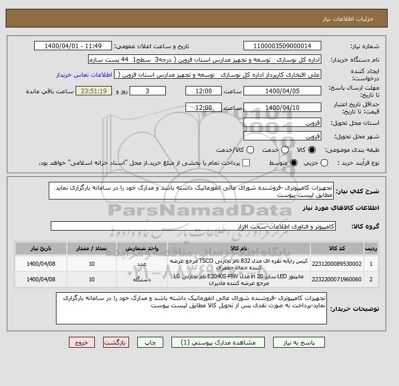Viewport: 399px width, 386px height.
Task: Click the LG LED monitor item name
Action: pyautogui.click(x=239, y=280)
